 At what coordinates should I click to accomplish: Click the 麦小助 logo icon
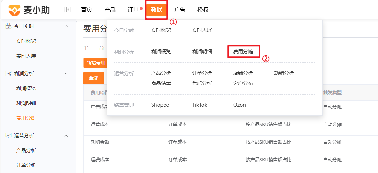point(14,10)
